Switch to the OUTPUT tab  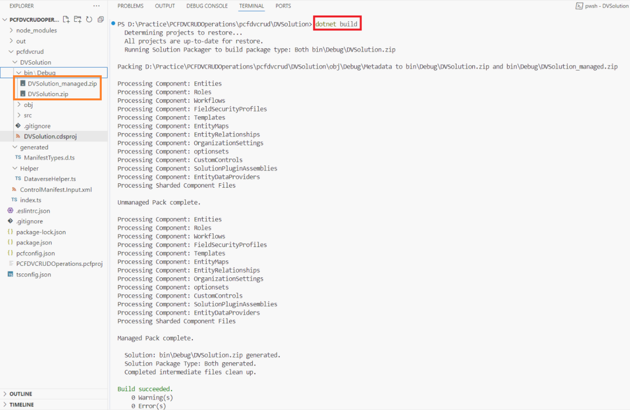[165, 6]
